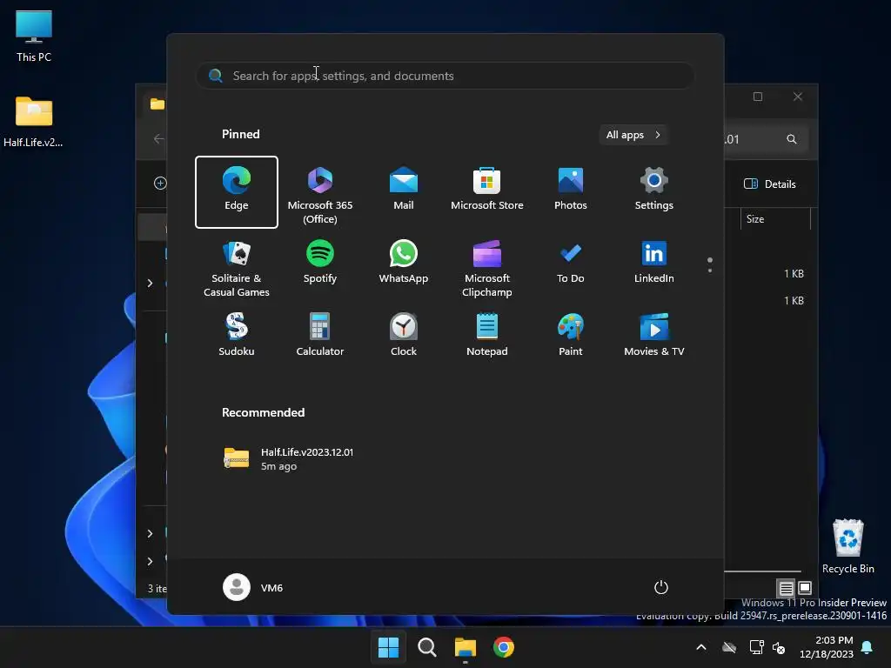Click the File Explorer search icon
The height and width of the screenshot is (668, 891).
click(791, 139)
